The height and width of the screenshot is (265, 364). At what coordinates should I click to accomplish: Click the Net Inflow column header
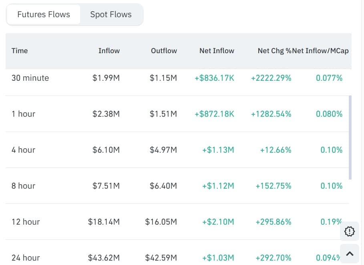[217, 51]
